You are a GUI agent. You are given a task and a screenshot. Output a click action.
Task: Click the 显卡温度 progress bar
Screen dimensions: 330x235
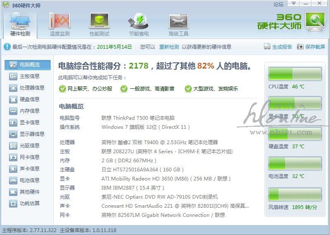(295, 104)
